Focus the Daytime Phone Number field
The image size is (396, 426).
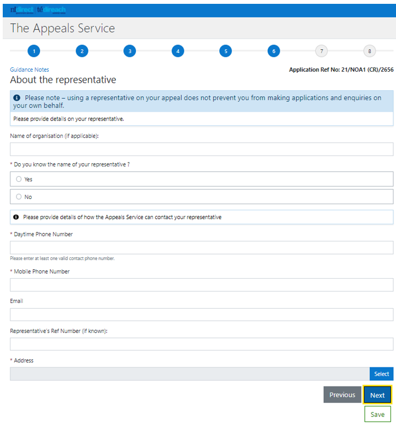pyautogui.click(x=201, y=247)
